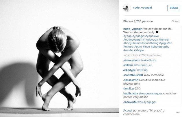
Task: Open classass101 commenter profile
Action: (x=131, y=80)
